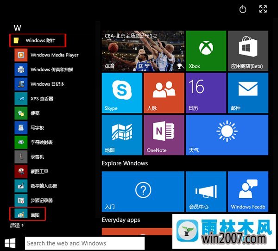Open 字符映射表 character map icon
This screenshot has width=278, height=251.
21,142
